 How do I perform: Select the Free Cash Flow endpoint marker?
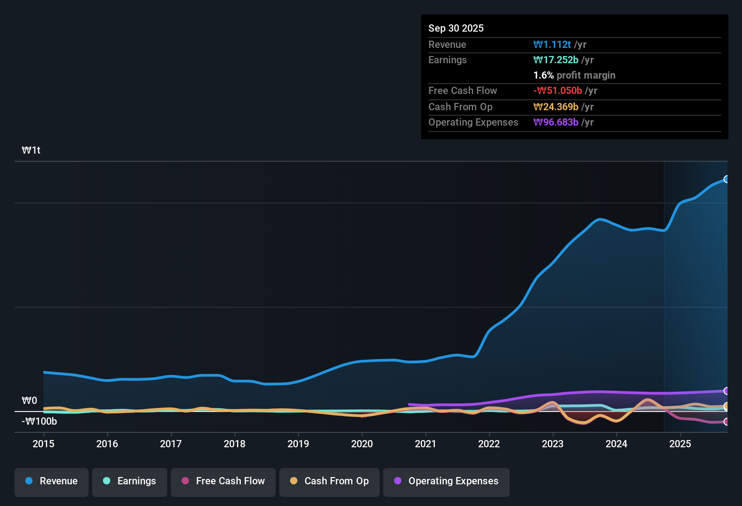click(727, 422)
